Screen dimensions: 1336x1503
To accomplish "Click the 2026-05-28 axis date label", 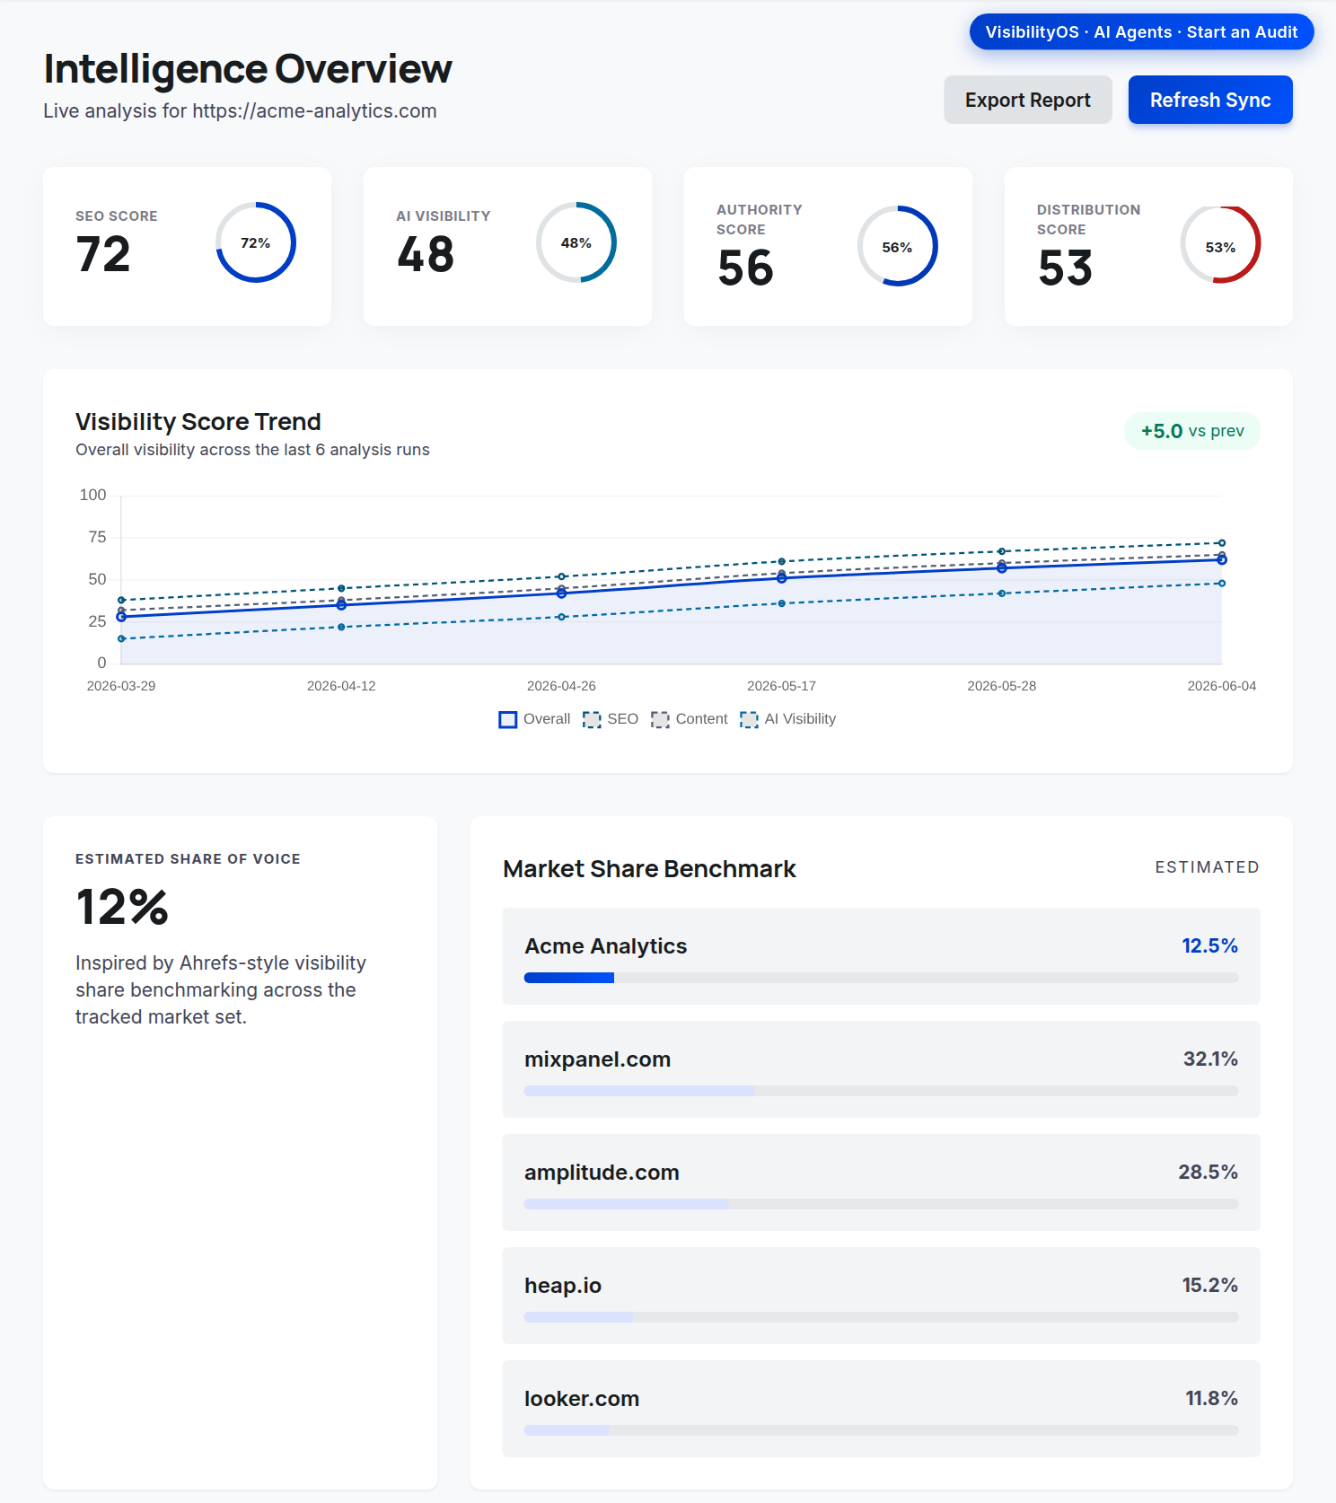I will (x=1002, y=686).
